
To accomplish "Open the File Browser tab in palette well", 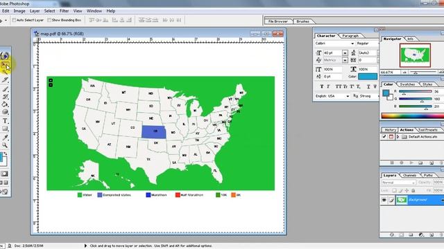I will click(x=278, y=21).
